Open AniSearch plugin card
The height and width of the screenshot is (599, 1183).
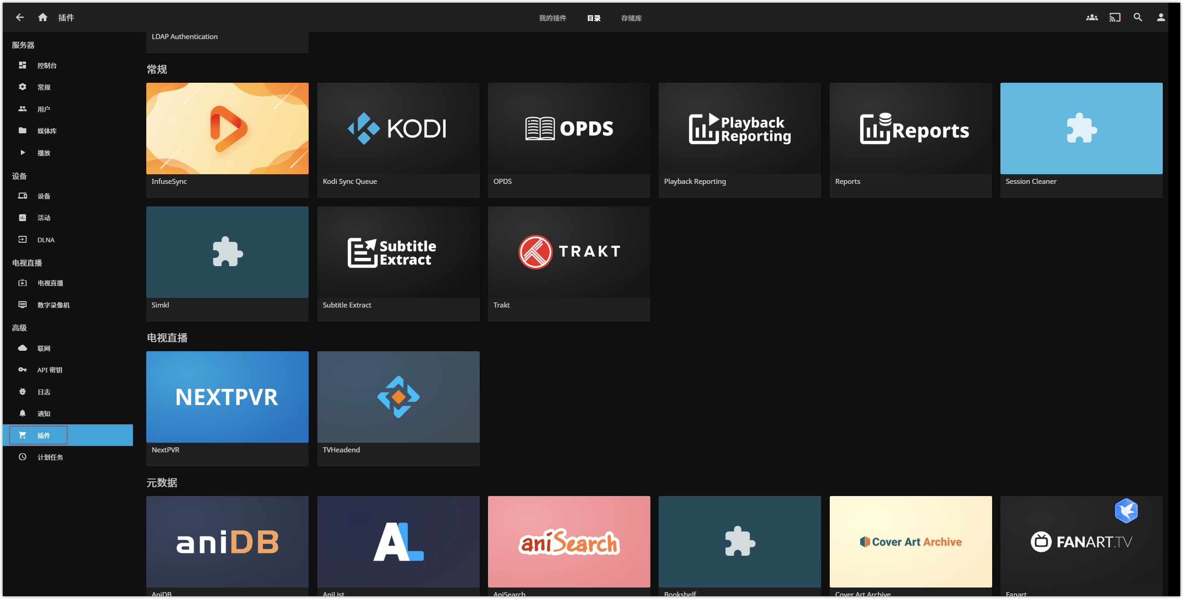coord(569,546)
